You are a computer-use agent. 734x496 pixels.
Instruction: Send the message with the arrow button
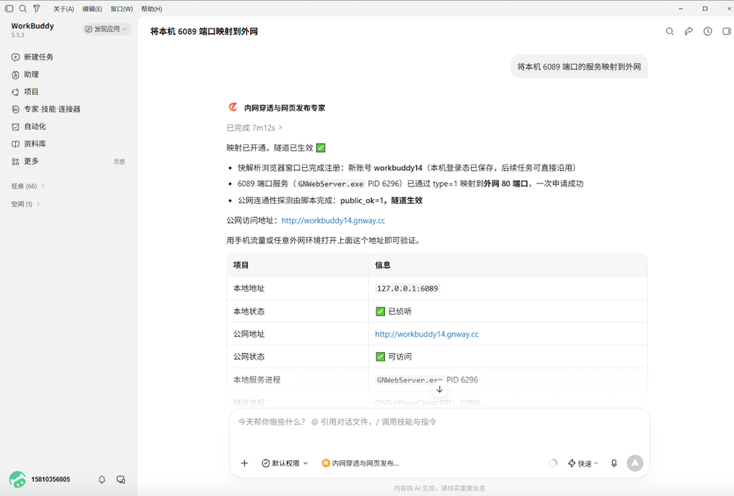634,463
